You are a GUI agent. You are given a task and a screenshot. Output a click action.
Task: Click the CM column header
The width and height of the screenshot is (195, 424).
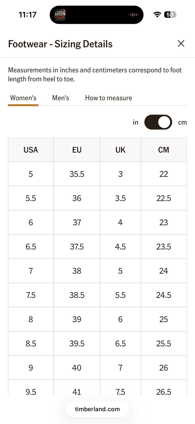pos(164,150)
